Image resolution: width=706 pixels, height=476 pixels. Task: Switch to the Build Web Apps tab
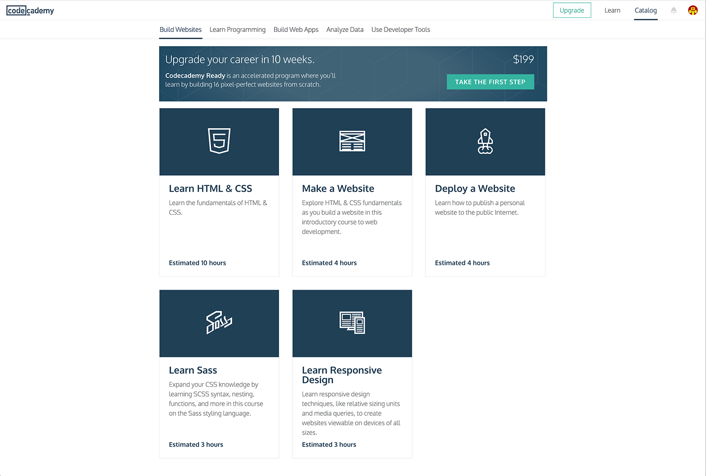[x=296, y=30]
